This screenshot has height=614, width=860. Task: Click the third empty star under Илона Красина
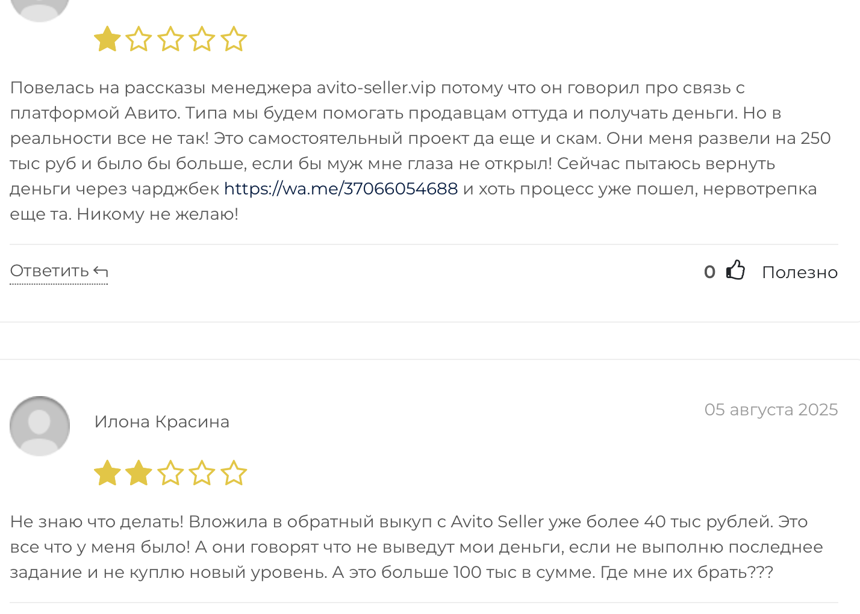[171, 473]
